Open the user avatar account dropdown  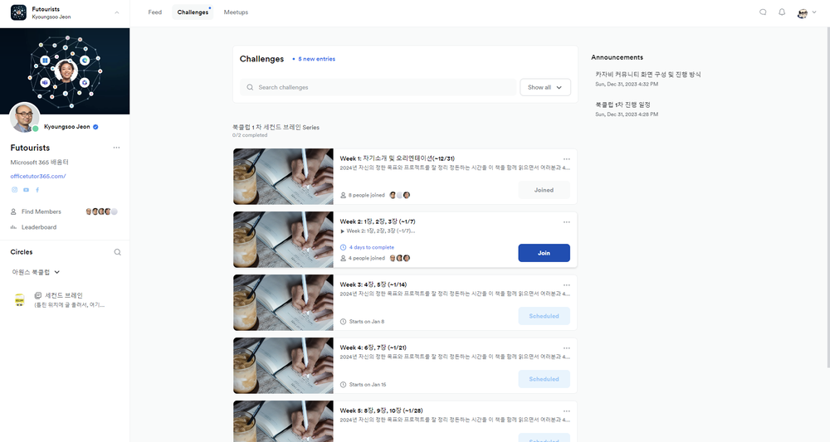pyautogui.click(x=802, y=13)
